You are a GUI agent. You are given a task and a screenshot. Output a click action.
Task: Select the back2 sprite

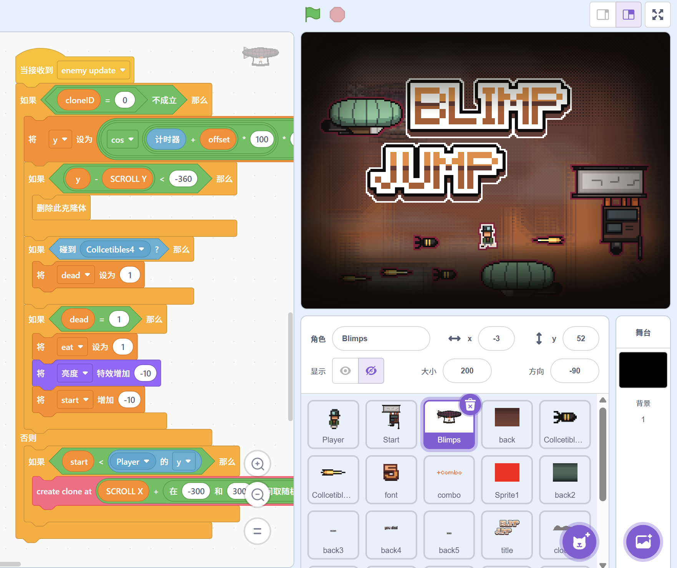[565, 479]
